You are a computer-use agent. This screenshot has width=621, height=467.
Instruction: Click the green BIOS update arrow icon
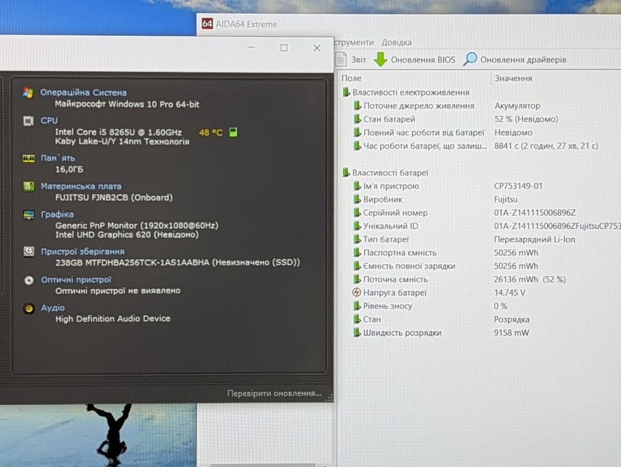[x=381, y=59]
